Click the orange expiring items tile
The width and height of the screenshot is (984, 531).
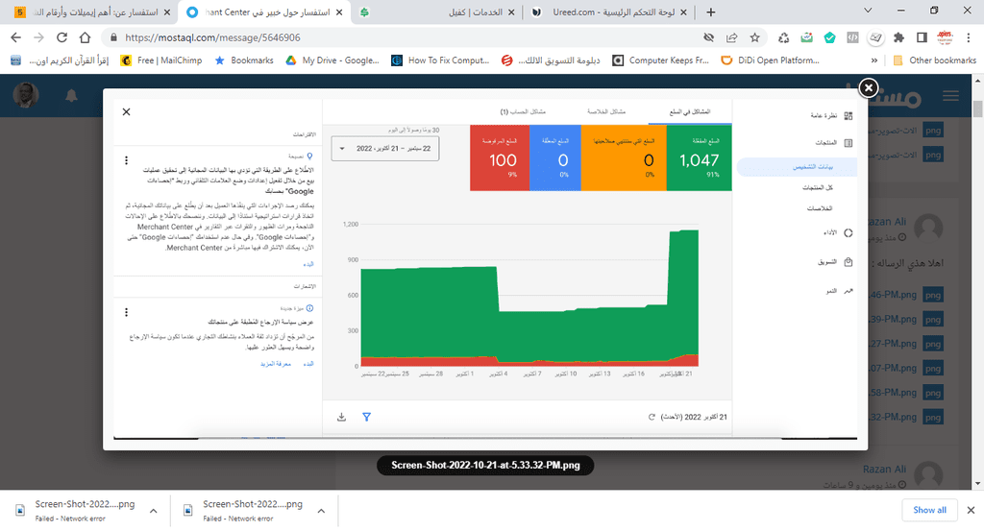pos(623,158)
